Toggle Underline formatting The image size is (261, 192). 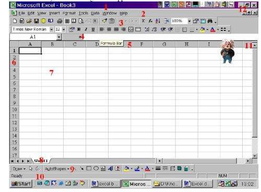click(x=93, y=29)
